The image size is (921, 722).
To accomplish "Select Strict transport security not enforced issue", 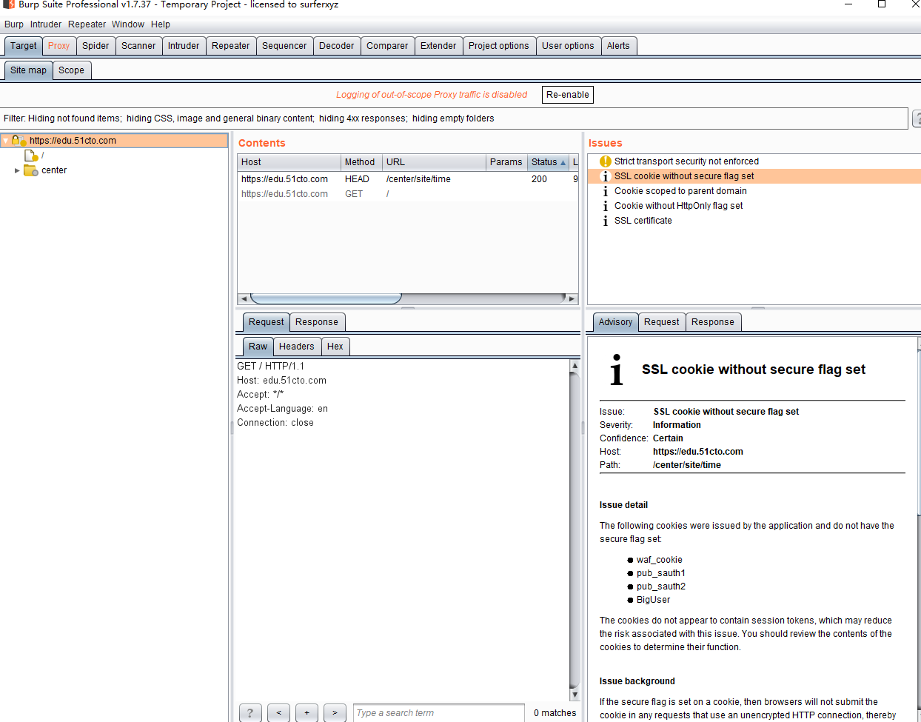I will click(686, 161).
